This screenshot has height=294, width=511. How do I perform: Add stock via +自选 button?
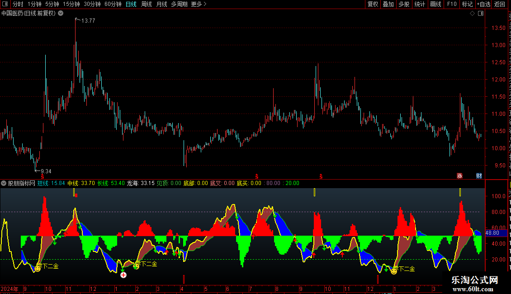(x=483, y=4)
